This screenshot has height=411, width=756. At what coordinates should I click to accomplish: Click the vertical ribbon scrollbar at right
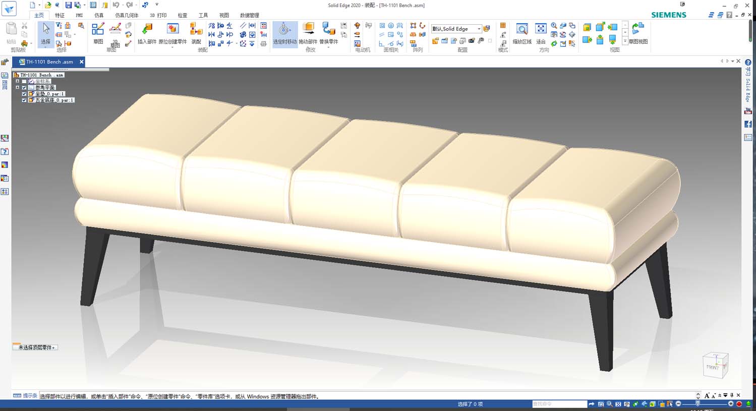coord(750,31)
